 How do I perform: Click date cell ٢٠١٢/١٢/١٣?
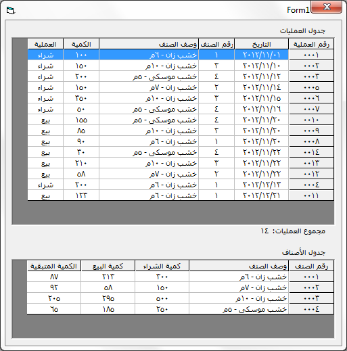(x=262, y=185)
